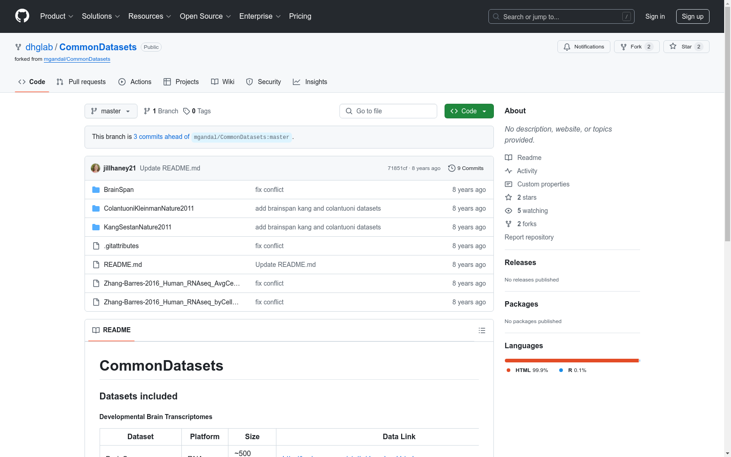
Task: Click the pulse icon beside Activity
Action: [509, 171]
